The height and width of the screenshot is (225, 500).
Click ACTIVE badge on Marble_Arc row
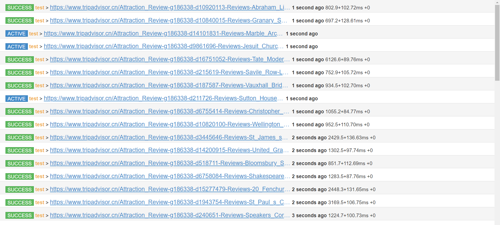pyautogui.click(x=17, y=34)
